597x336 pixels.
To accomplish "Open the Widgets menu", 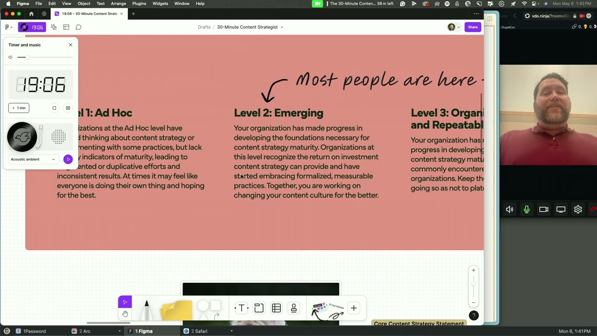I will (160, 3).
